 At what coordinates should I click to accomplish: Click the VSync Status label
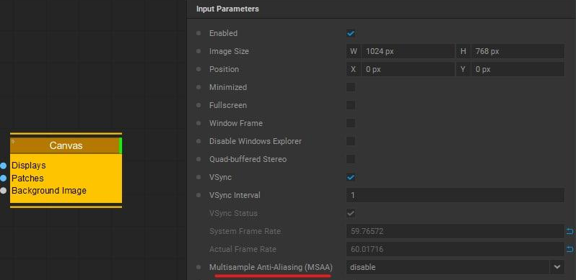point(233,213)
